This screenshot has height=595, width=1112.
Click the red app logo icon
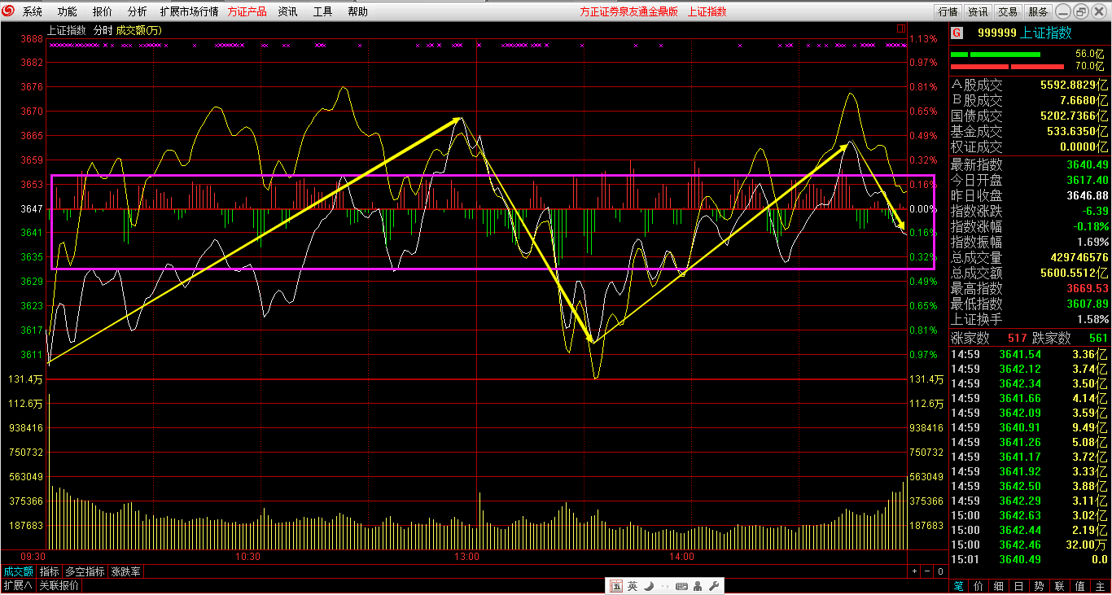9,11
